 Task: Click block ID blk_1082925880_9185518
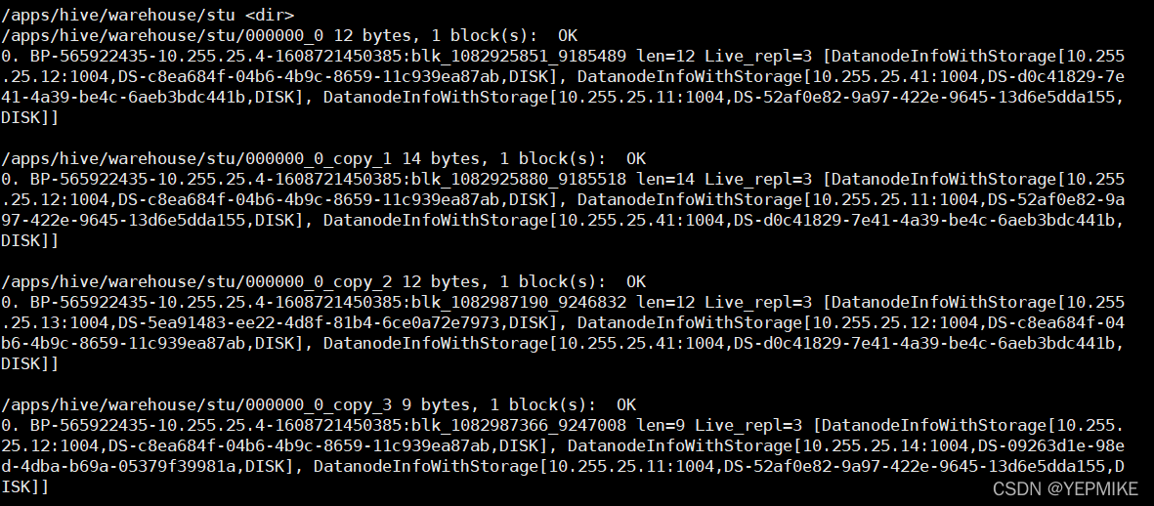(x=518, y=179)
